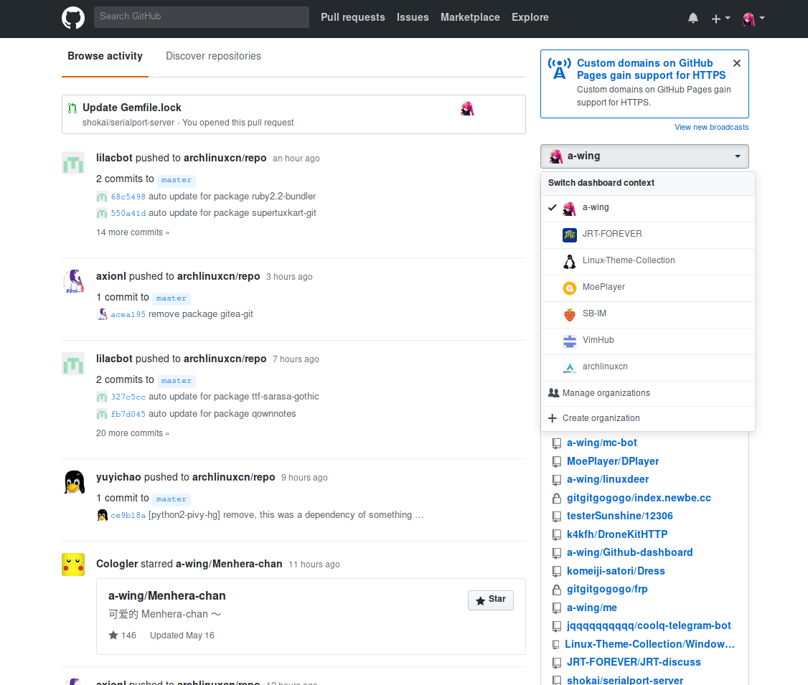Open the notifications bell
The image size is (808, 685).
pyautogui.click(x=693, y=18)
